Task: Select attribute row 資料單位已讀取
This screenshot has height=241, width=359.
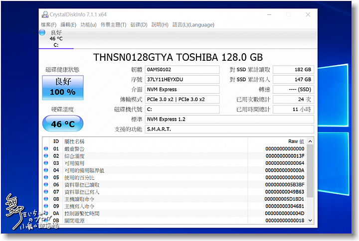Action: [174, 185]
